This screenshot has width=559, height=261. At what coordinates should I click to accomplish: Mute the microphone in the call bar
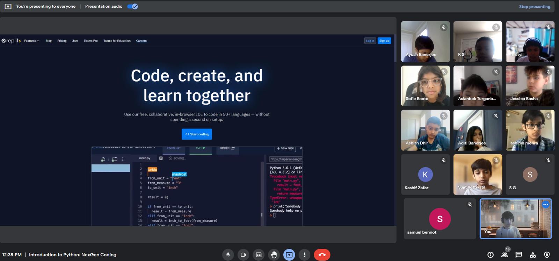(x=228, y=255)
